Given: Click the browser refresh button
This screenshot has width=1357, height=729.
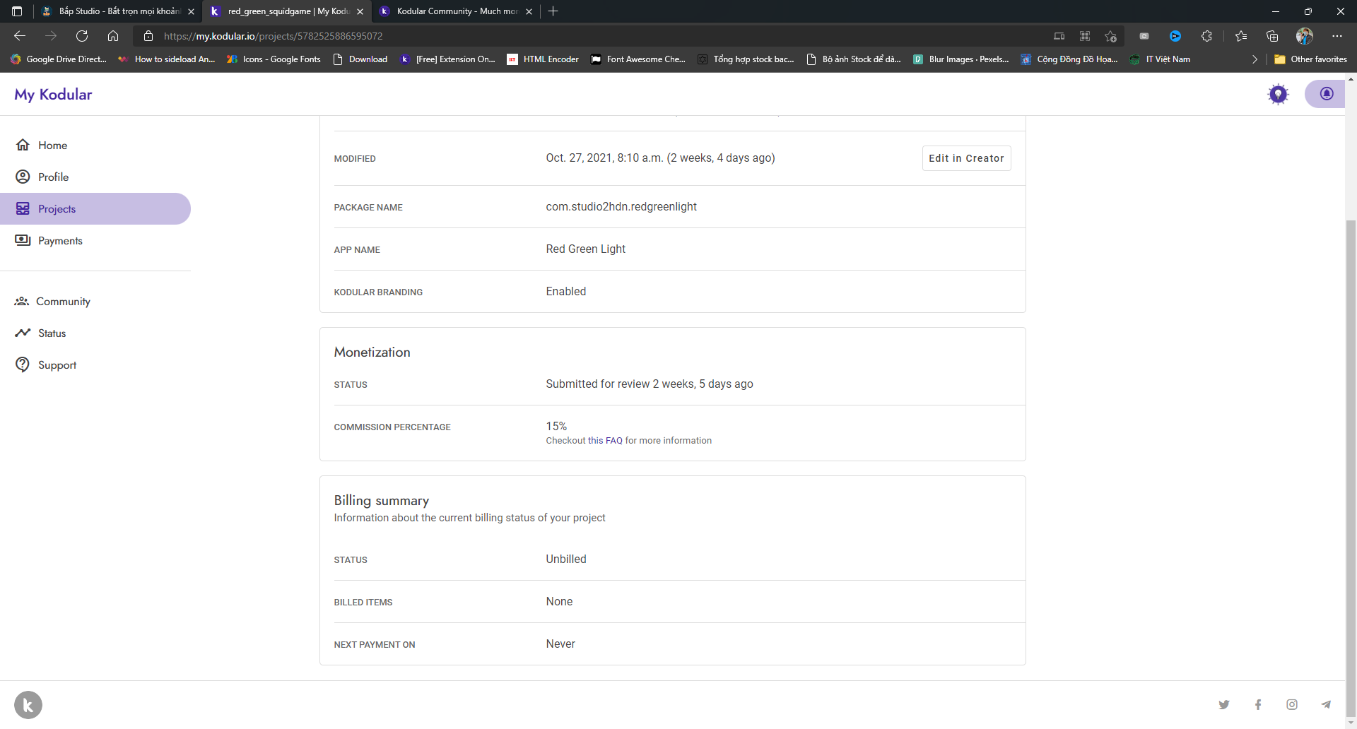Looking at the screenshot, I should click(82, 36).
